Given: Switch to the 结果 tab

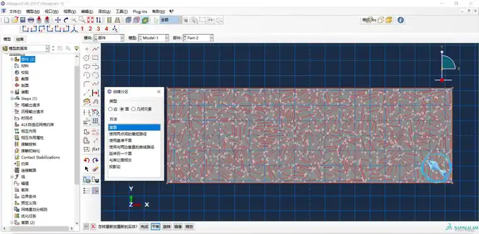Looking at the screenshot, I should [20, 40].
